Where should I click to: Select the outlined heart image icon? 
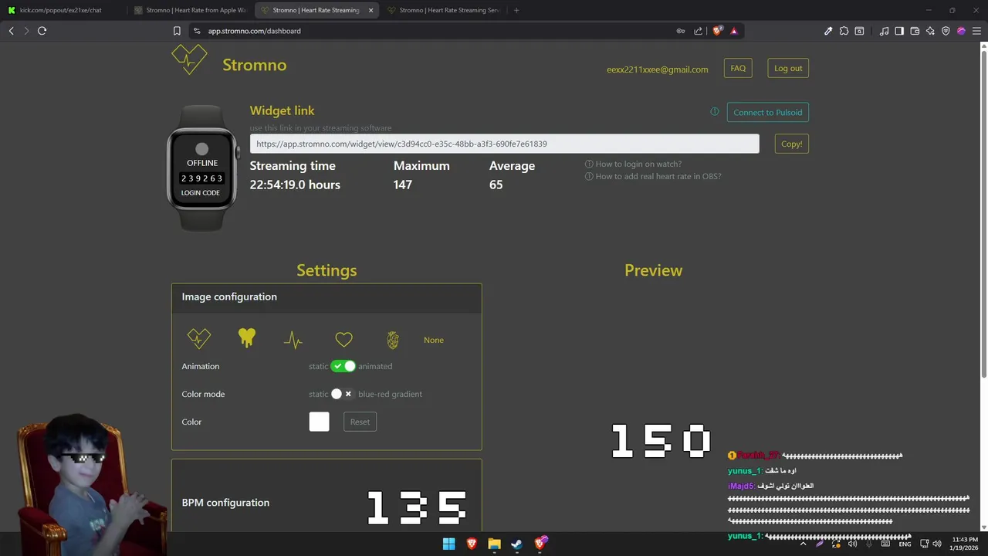point(343,340)
